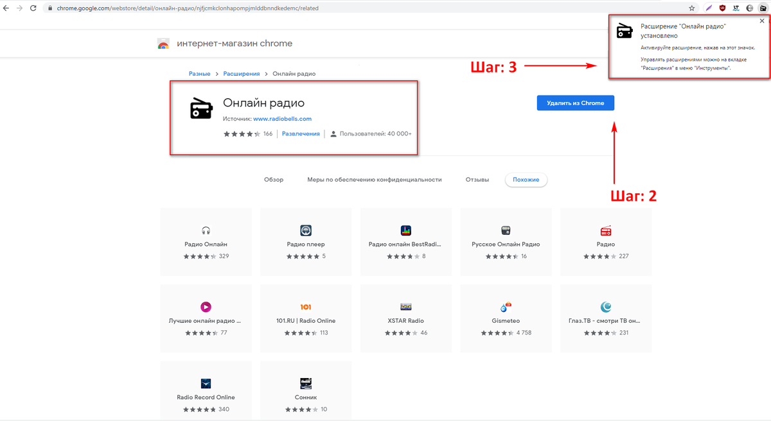Click the XSTAR Radio title text
Screen dimensions: 771x421
point(406,320)
